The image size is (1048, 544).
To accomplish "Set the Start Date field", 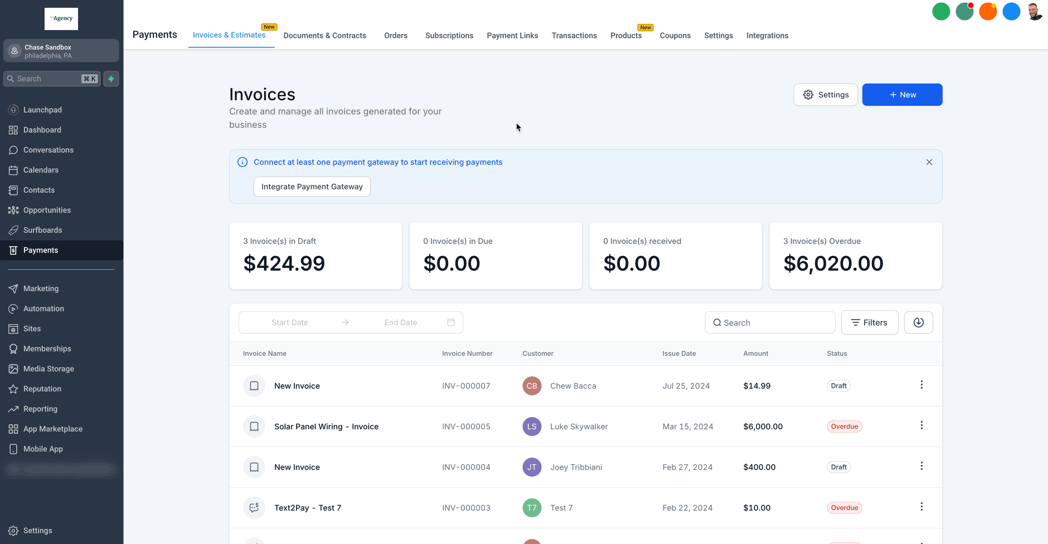I will (290, 322).
